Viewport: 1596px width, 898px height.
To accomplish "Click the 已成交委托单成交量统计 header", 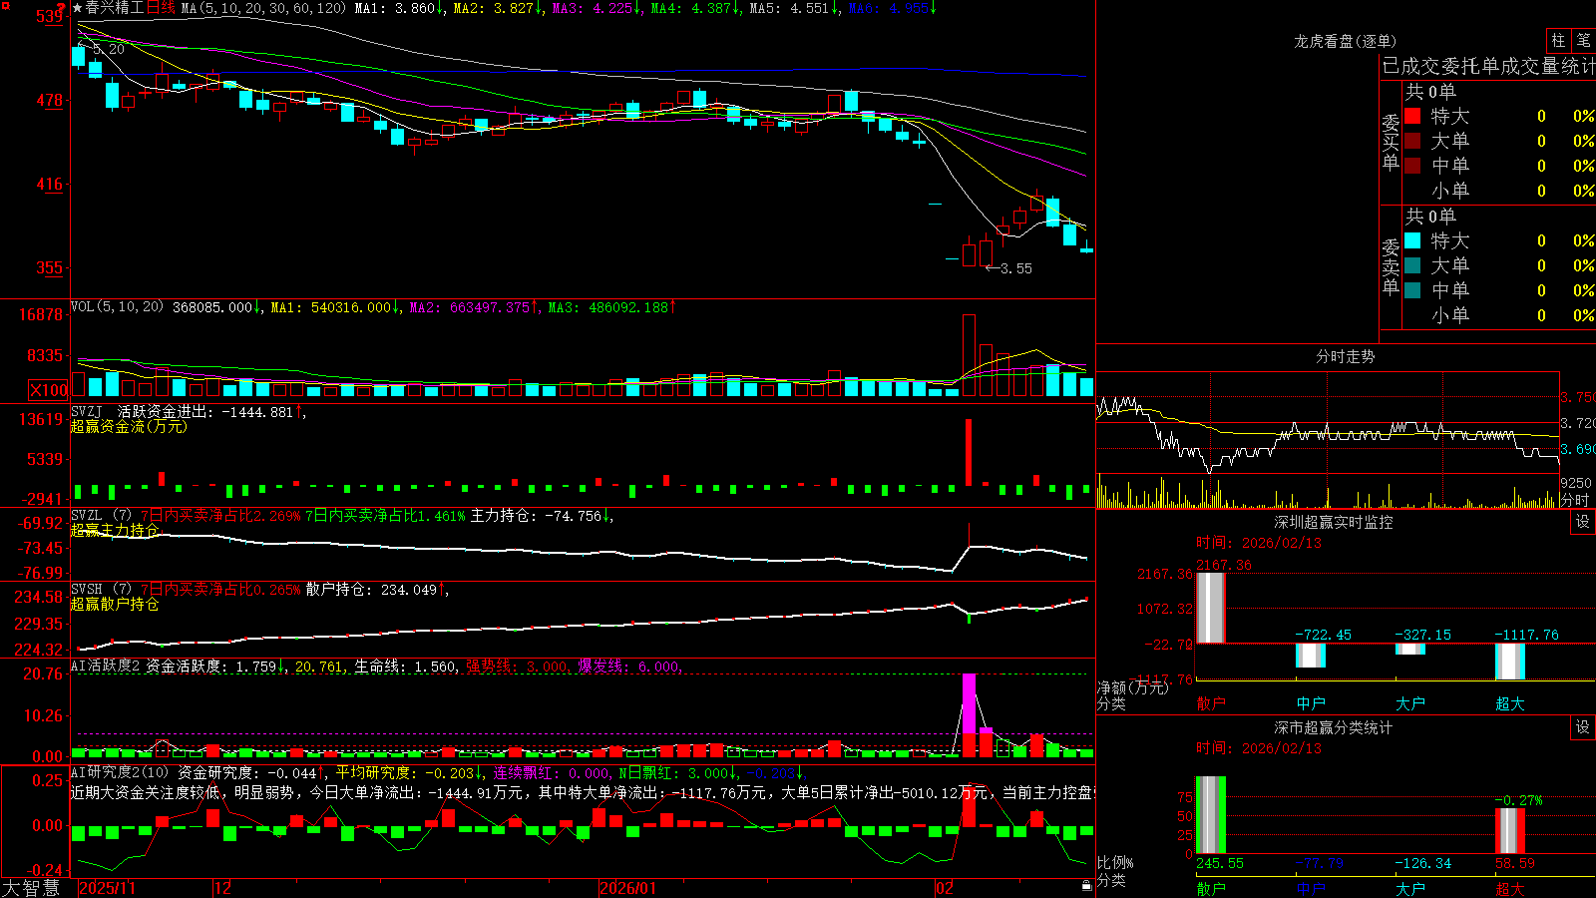I will (1488, 66).
